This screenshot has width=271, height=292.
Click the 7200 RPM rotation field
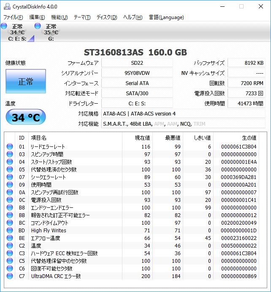point(246,83)
